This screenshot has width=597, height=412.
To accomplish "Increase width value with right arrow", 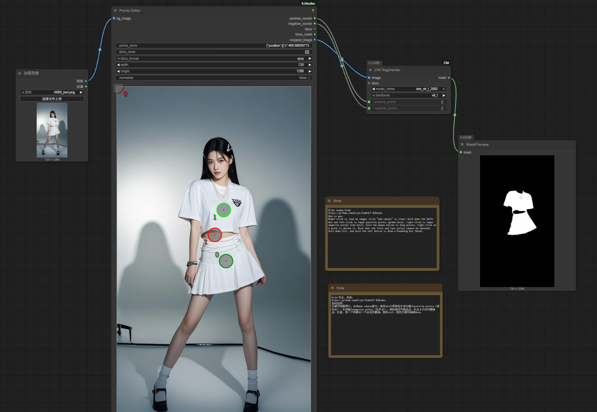I will click(x=310, y=65).
